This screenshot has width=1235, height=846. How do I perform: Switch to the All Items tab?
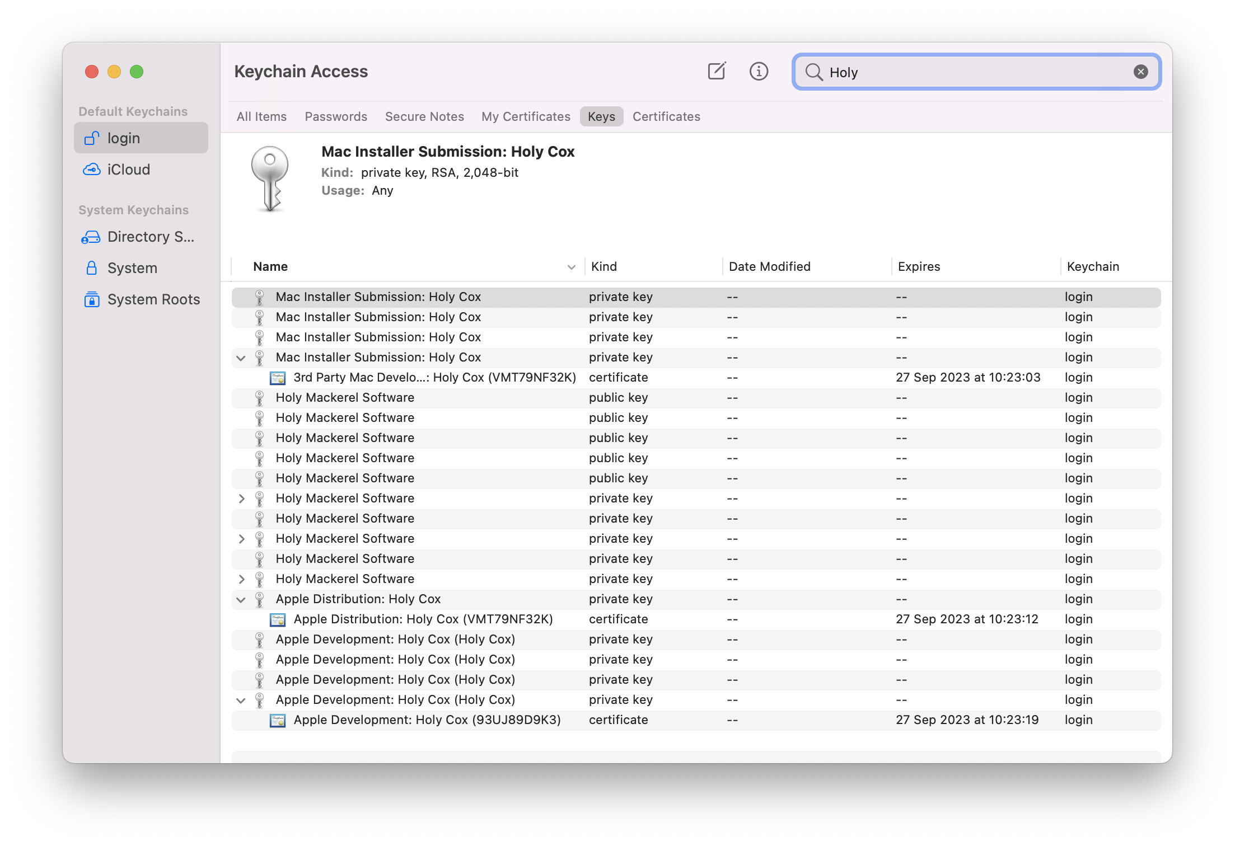point(261,116)
